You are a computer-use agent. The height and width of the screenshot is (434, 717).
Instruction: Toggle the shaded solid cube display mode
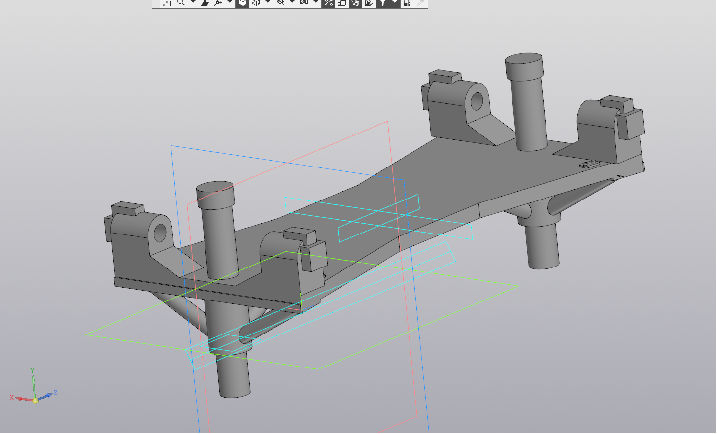tap(242, 3)
